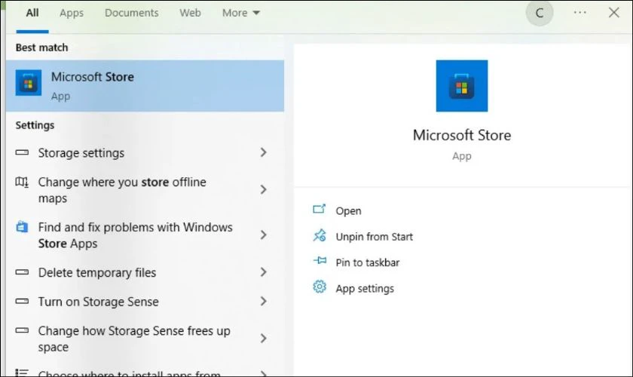Click the offline maps icon

coord(22,182)
